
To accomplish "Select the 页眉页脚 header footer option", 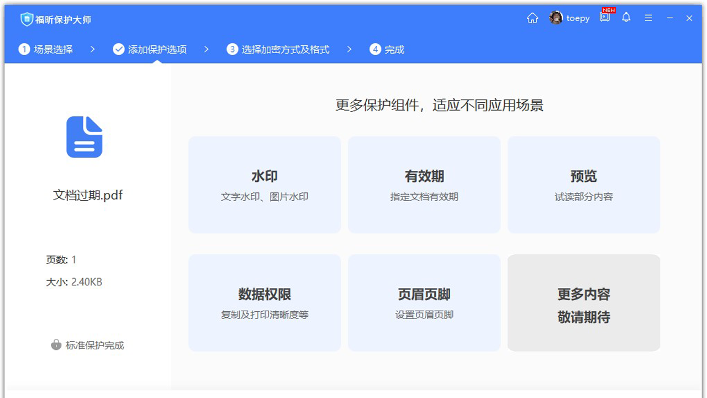I will coord(424,302).
